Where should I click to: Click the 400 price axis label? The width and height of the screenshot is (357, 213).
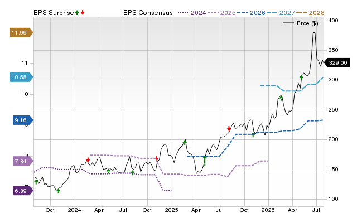[x=333, y=21]
